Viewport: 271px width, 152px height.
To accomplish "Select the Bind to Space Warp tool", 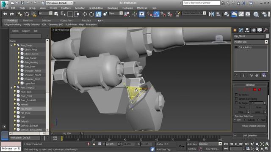I will [x=34, y=14].
